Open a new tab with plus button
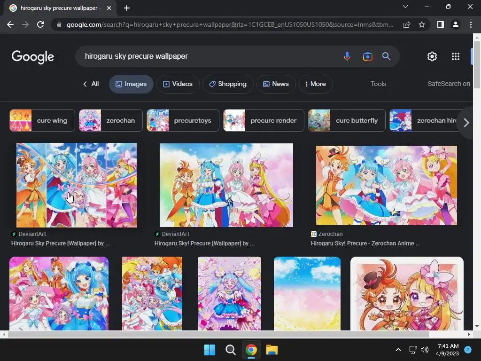The image size is (481, 361). click(x=127, y=8)
